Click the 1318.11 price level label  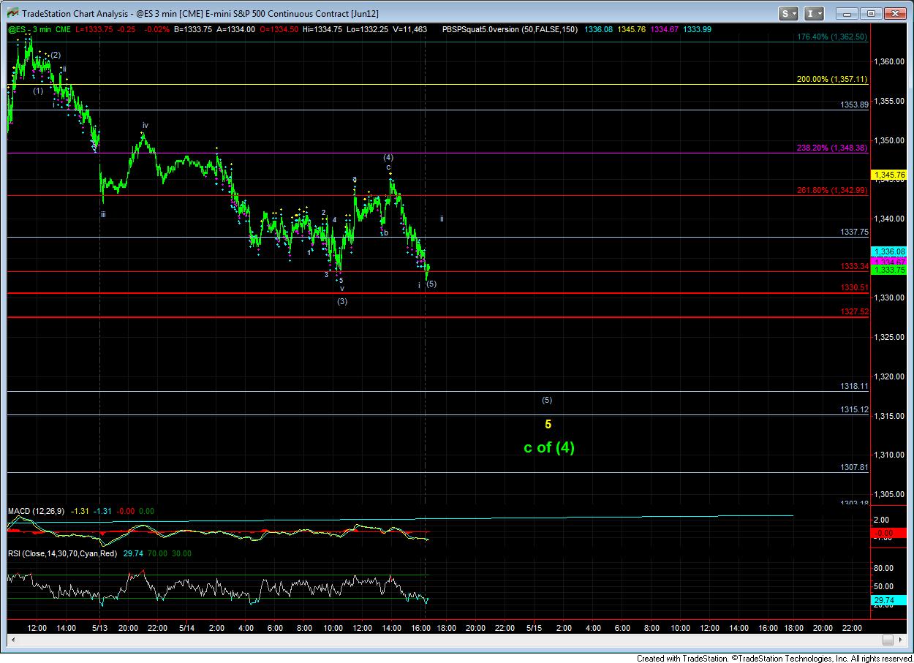click(x=854, y=386)
